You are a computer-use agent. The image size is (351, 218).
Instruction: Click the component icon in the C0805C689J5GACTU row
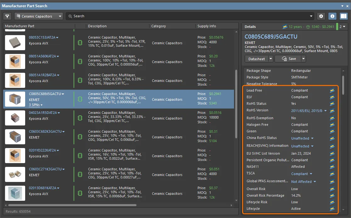80,99
